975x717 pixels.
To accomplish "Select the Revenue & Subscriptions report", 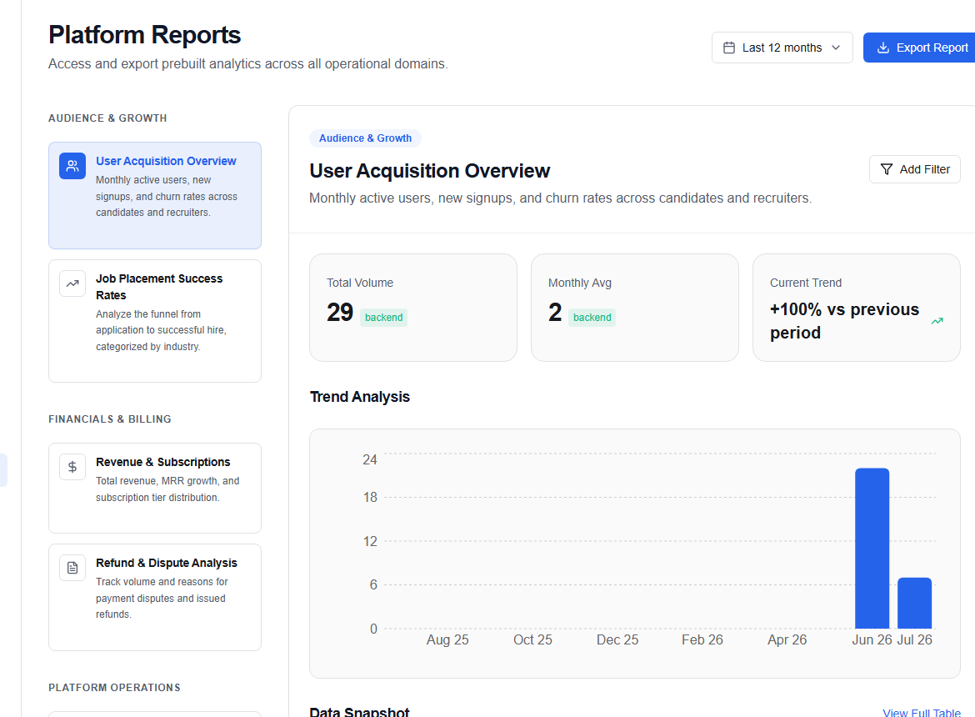I will 155,489.
